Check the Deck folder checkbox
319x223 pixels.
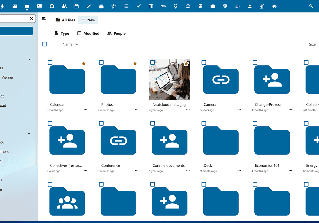(204, 123)
